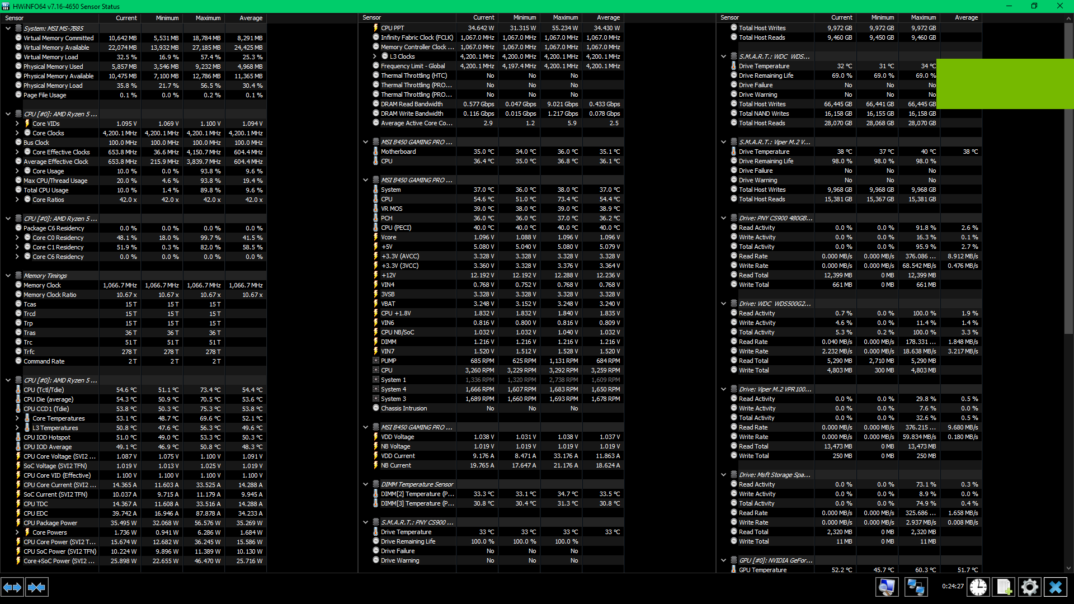1074x604 pixels.
Task: Close sensors with the blue X icon
Action: 1056,587
